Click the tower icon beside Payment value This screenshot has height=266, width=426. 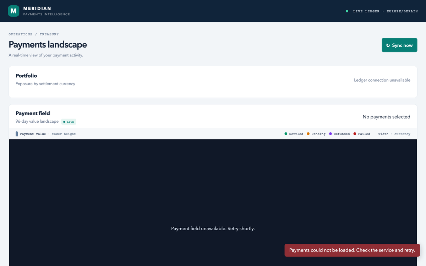pyautogui.click(x=17, y=134)
